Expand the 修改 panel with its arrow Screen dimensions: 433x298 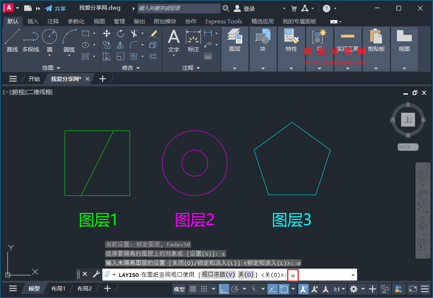point(138,68)
